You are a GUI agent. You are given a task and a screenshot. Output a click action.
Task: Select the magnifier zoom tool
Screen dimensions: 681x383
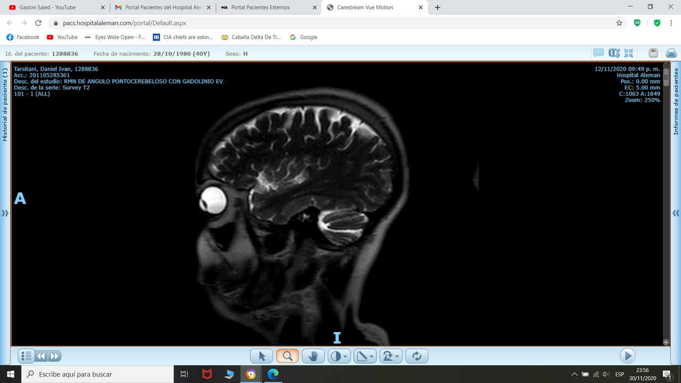click(287, 356)
